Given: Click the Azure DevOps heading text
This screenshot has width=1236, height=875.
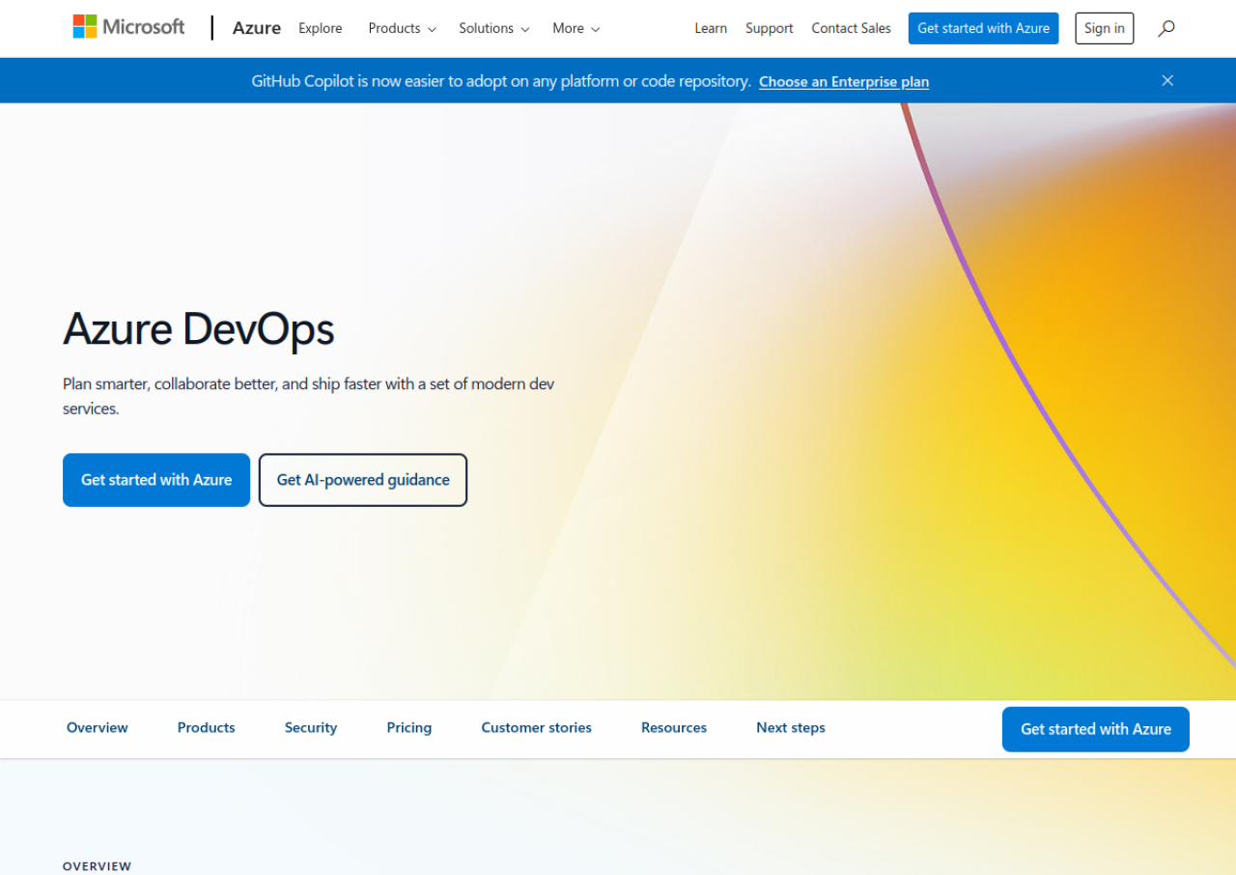Looking at the screenshot, I should 199,329.
